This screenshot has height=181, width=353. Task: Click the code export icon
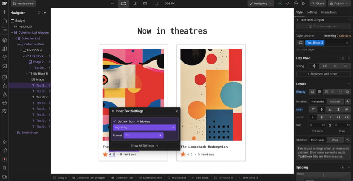[x=288, y=4]
